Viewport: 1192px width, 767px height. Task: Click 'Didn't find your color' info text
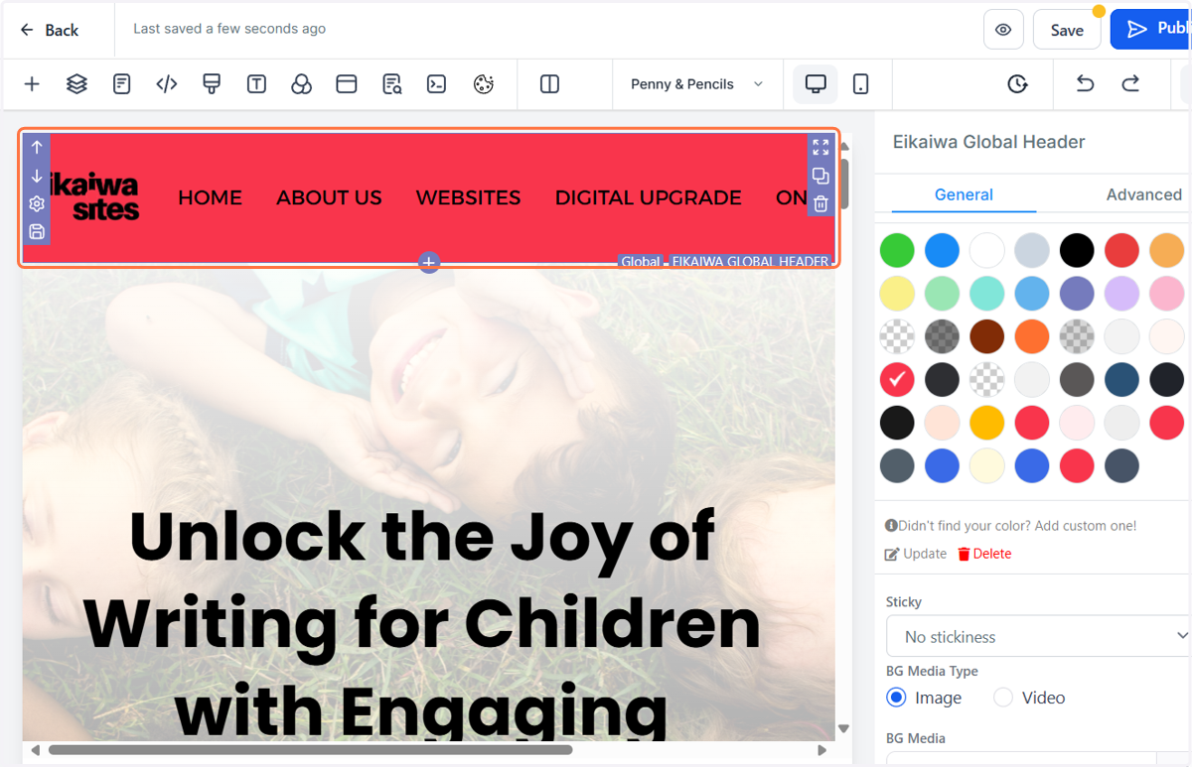pyautogui.click(x=1011, y=525)
